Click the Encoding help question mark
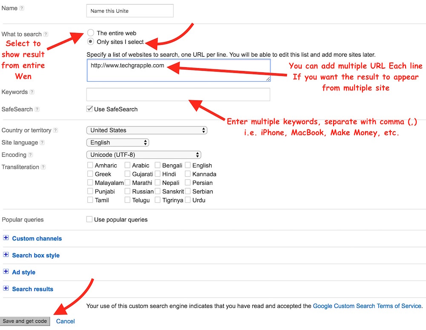426x330 pixels. click(31, 155)
